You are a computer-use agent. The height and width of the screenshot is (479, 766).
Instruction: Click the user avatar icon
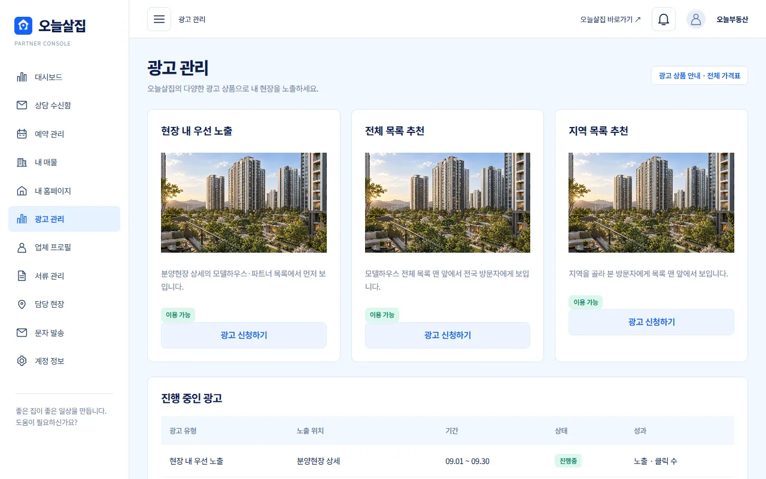click(696, 19)
